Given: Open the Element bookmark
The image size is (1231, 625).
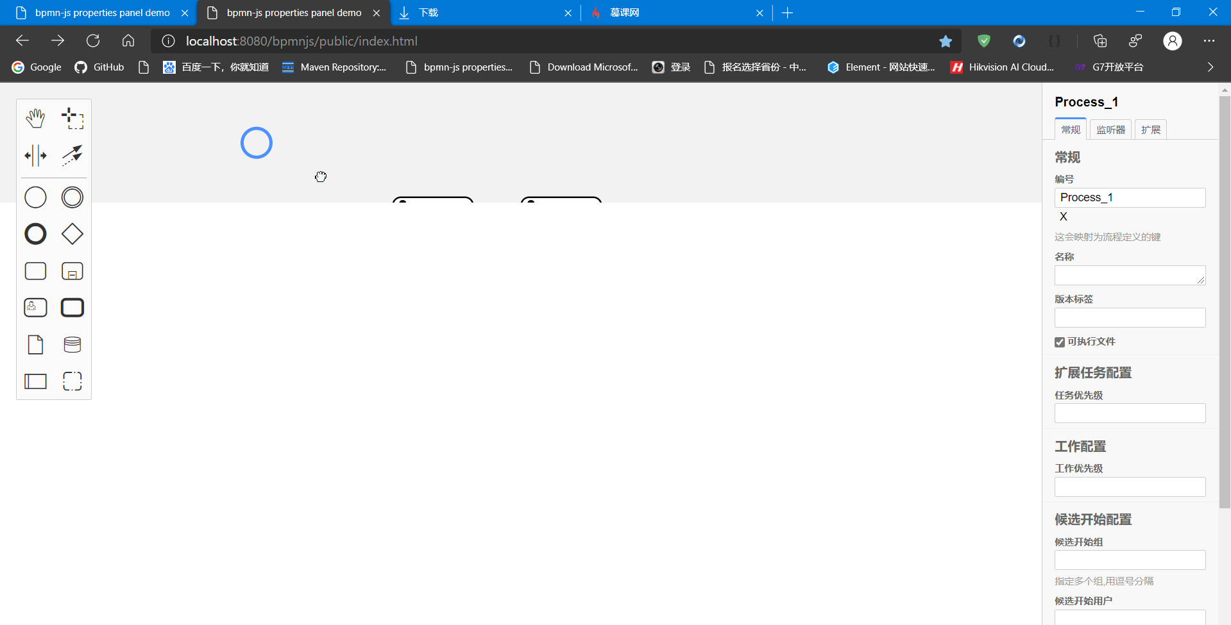Looking at the screenshot, I should (x=881, y=67).
